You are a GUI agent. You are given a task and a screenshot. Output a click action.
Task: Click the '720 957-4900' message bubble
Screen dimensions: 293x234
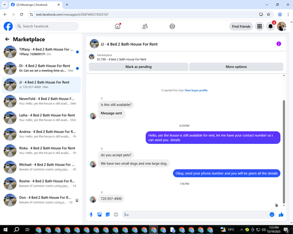[111, 199]
